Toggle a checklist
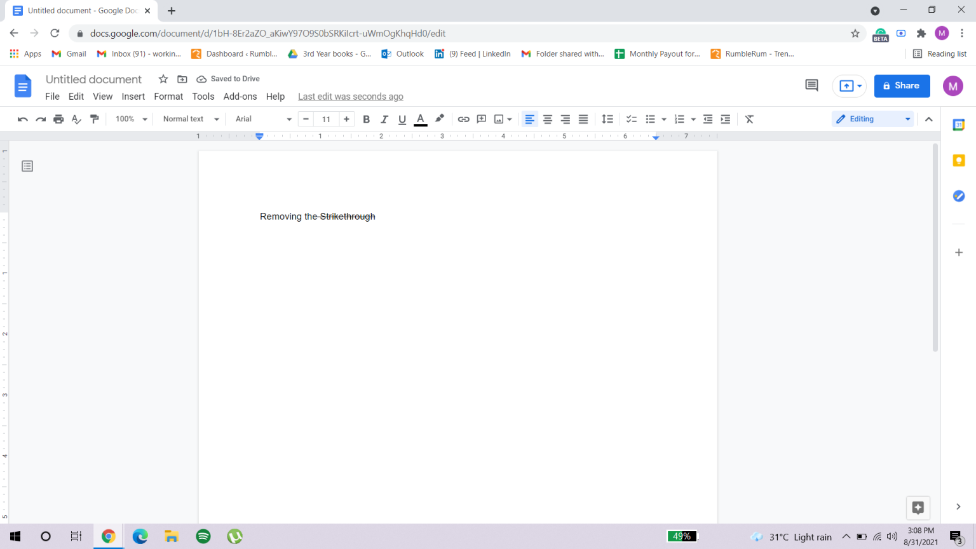The height and width of the screenshot is (549, 976). pyautogui.click(x=631, y=119)
